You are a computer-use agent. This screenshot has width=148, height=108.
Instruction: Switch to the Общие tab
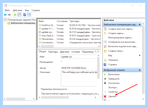(x=42, y=51)
